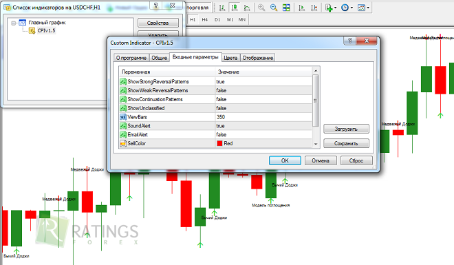Open the Отображение tab
Image resolution: width=454 pixels, height=265 pixels.
258,58
